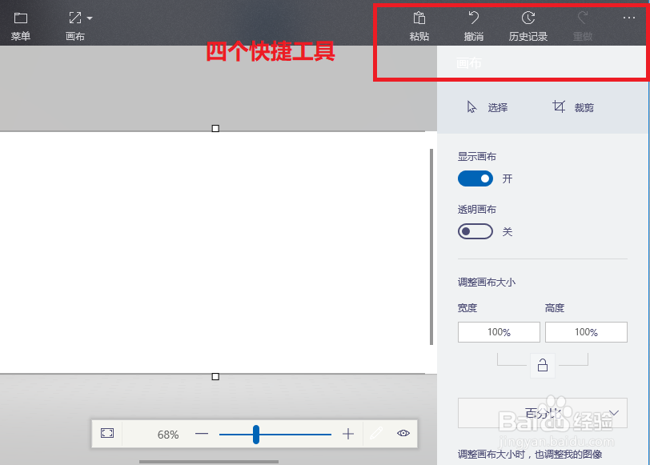Image resolution: width=650 pixels, height=465 pixels.
Task: Click the minus button to zoom out
Action: (x=202, y=434)
